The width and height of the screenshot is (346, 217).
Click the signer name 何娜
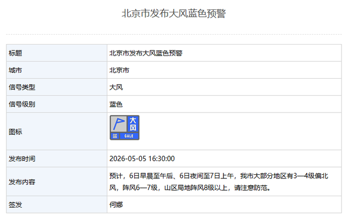tap(116, 205)
